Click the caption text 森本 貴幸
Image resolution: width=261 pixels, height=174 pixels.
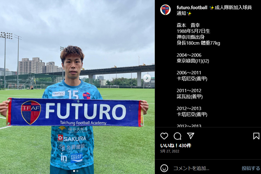pyautogui.click(x=188, y=25)
